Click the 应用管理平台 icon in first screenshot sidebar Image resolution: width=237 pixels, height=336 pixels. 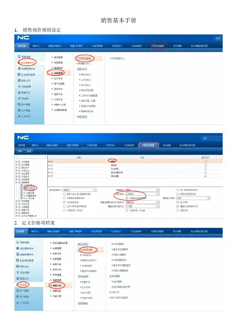point(19,68)
